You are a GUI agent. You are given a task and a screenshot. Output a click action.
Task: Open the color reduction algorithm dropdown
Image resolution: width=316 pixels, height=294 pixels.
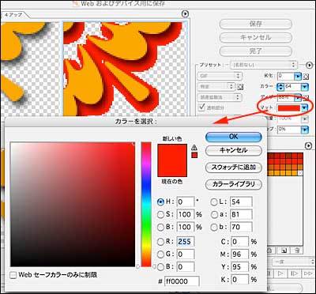click(x=216, y=86)
